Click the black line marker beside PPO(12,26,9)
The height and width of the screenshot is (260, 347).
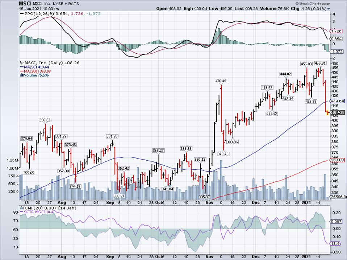point(22,14)
